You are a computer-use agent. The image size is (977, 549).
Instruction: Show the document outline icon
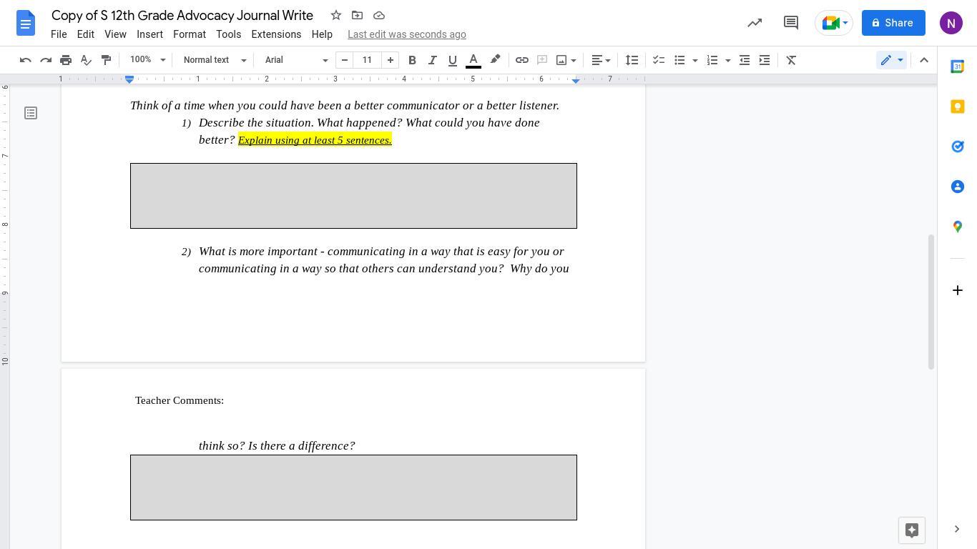click(x=31, y=113)
